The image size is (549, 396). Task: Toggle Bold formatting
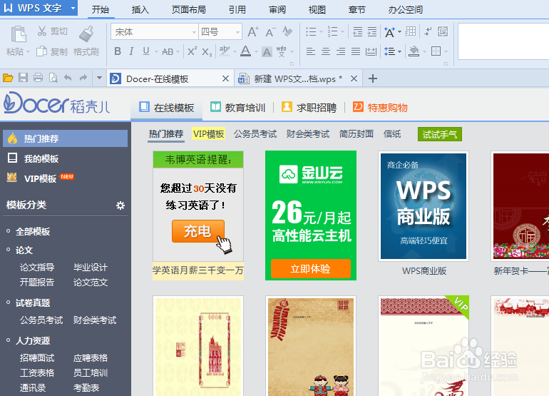[x=118, y=51]
